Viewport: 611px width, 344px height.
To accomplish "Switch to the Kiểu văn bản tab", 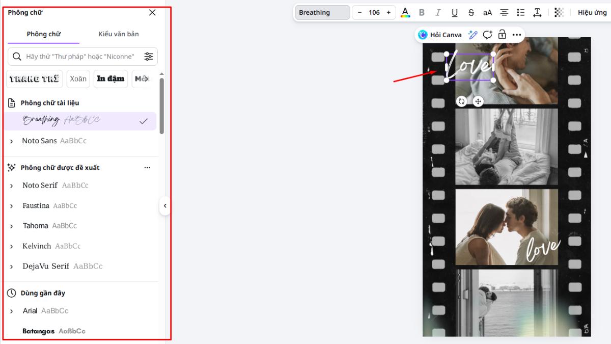I will coord(118,34).
